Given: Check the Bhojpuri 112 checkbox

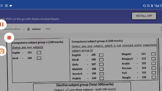Looking at the screenshot, I should (x=153, y=59).
